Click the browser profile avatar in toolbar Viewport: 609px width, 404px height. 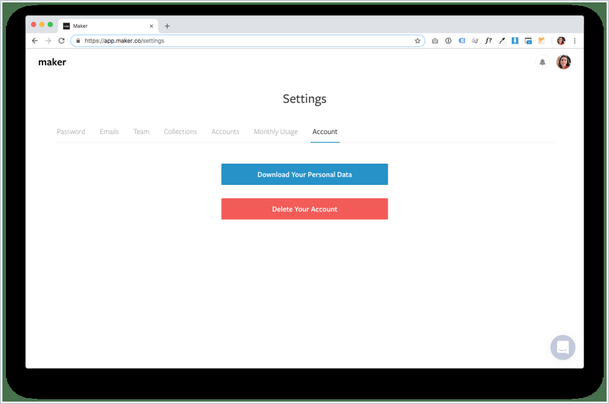(561, 41)
